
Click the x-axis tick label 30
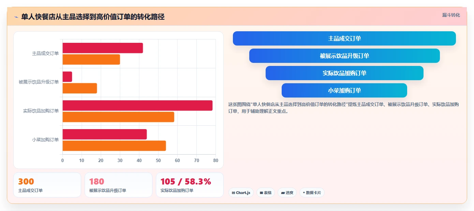click(120, 160)
